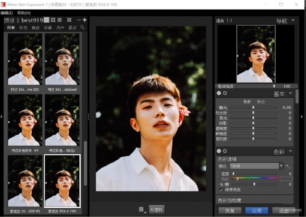Open the preset search magnifier

click(x=82, y=27)
